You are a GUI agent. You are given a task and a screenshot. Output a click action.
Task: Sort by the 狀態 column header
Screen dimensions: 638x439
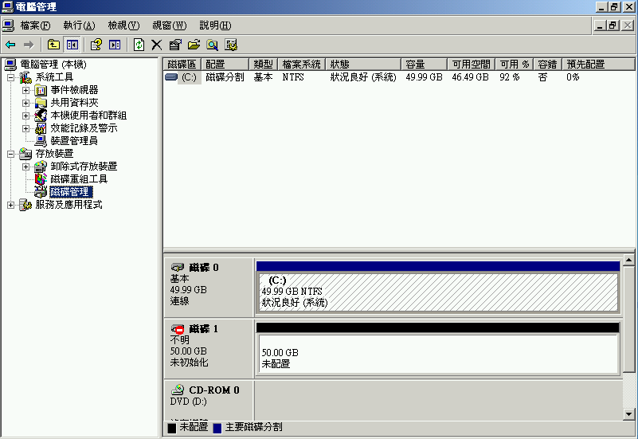tap(363, 65)
